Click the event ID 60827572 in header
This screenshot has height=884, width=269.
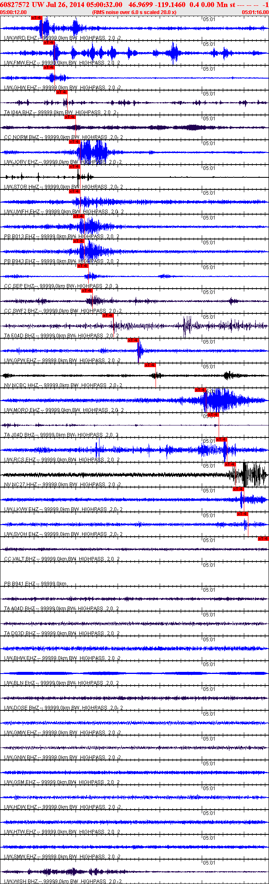15,4
